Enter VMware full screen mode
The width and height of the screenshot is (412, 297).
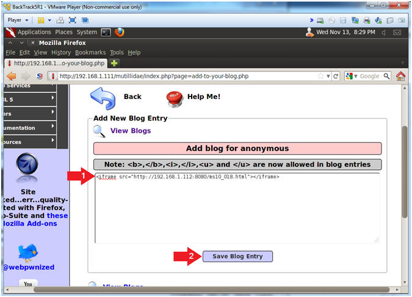click(x=72, y=20)
